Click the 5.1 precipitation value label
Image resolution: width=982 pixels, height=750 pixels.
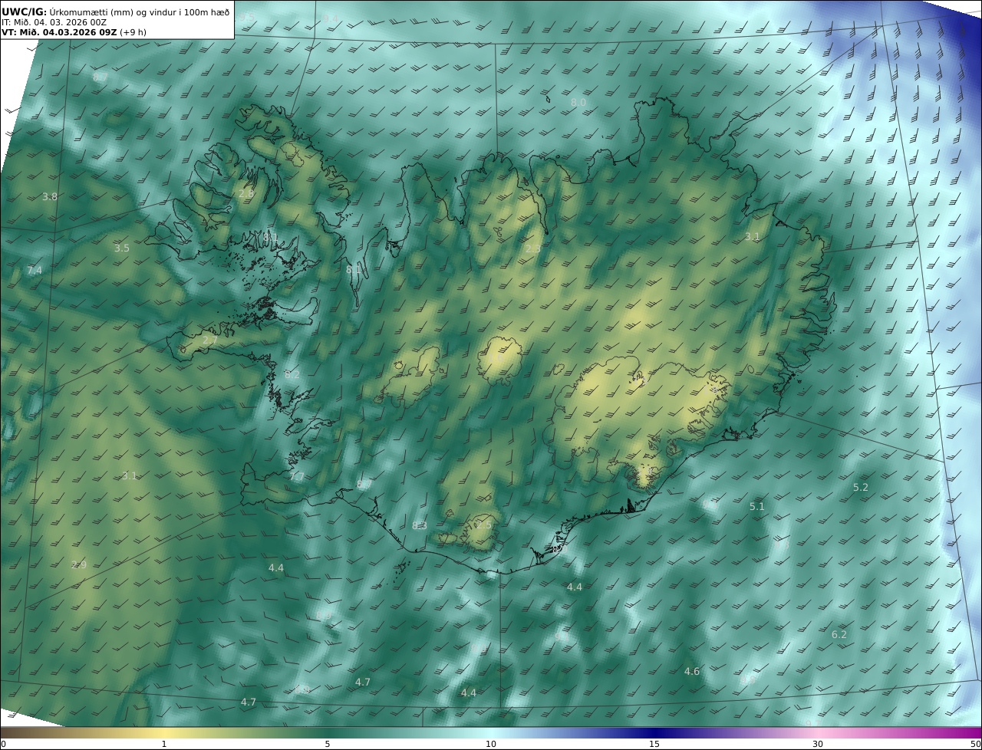pyautogui.click(x=757, y=506)
